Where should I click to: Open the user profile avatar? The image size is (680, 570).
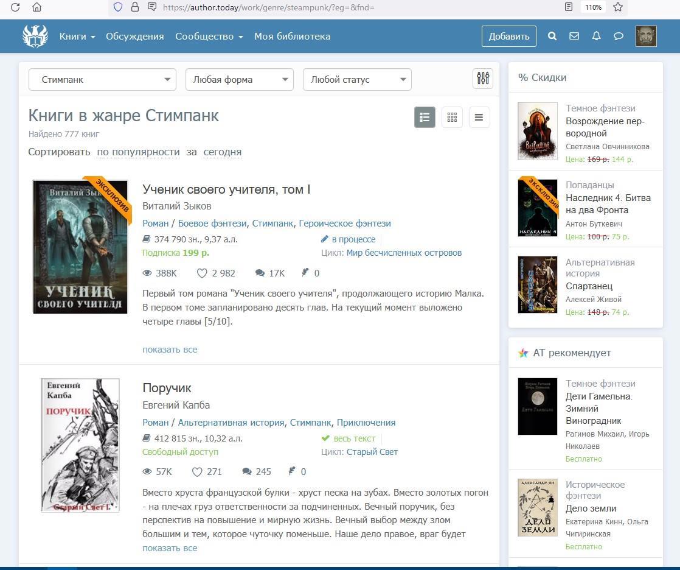(x=646, y=36)
